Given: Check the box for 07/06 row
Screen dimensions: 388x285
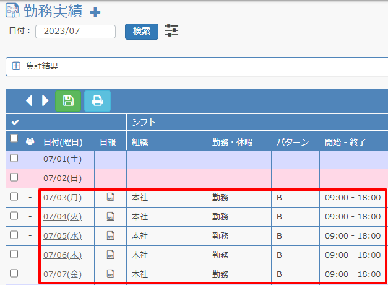Looking at the screenshot, I should [x=14, y=254].
